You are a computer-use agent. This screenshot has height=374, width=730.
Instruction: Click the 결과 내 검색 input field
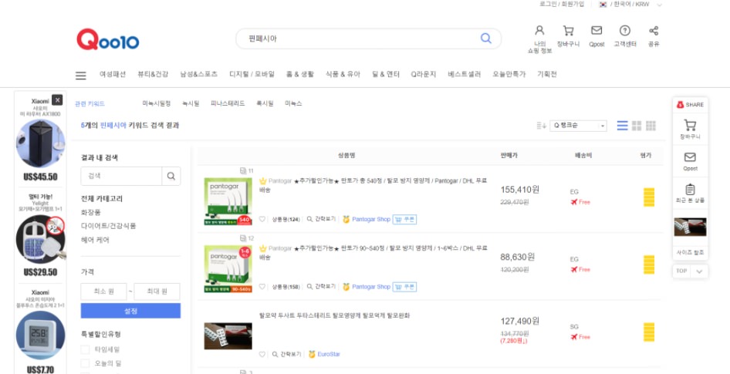[121, 177]
